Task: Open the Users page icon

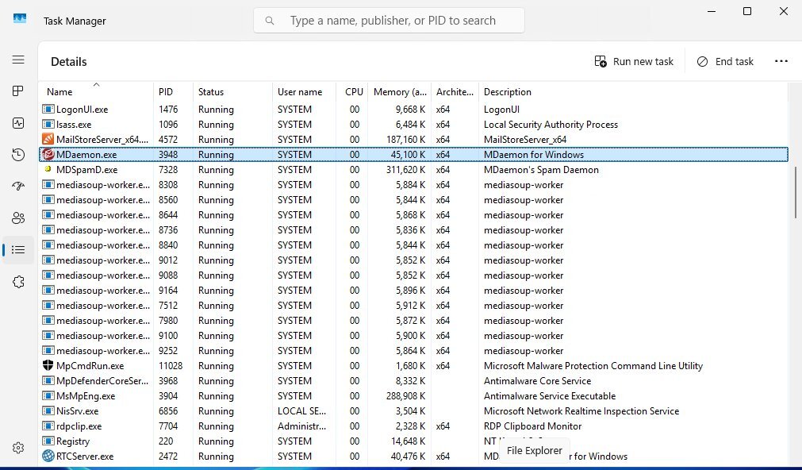Action: pyautogui.click(x=18, y=218)
